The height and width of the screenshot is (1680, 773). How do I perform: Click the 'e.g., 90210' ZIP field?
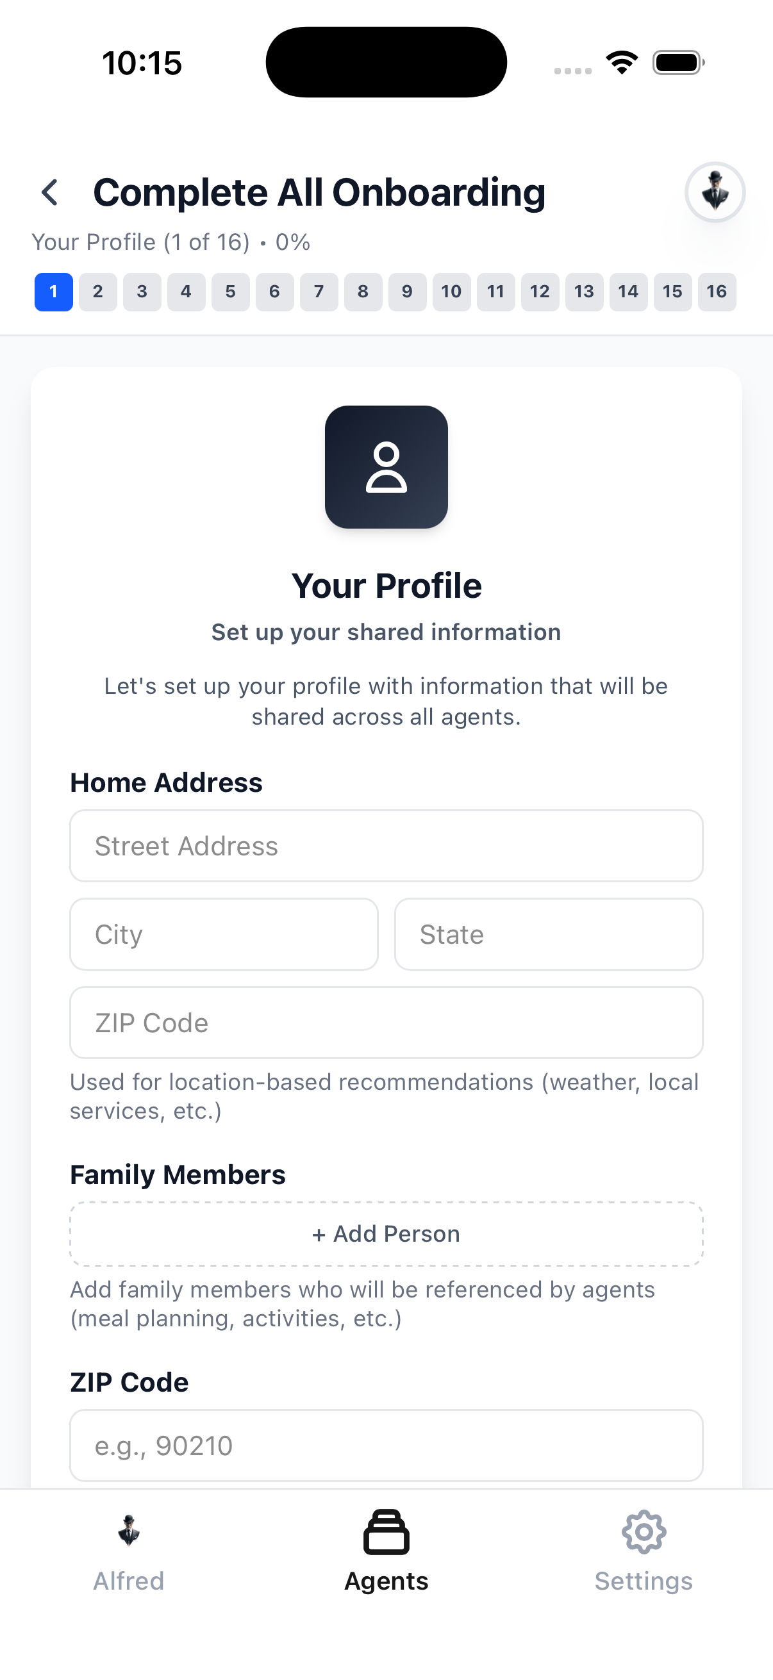tap(386, 1445)
